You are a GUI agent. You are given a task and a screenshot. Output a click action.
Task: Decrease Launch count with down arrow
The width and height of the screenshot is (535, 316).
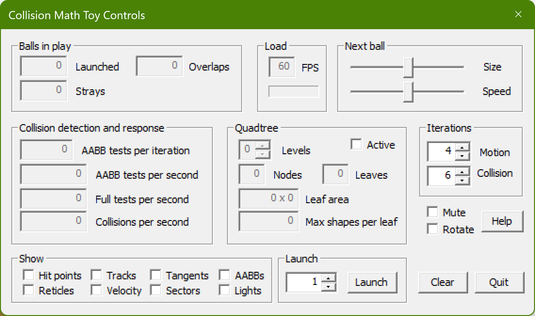click(x=328, y=287)
